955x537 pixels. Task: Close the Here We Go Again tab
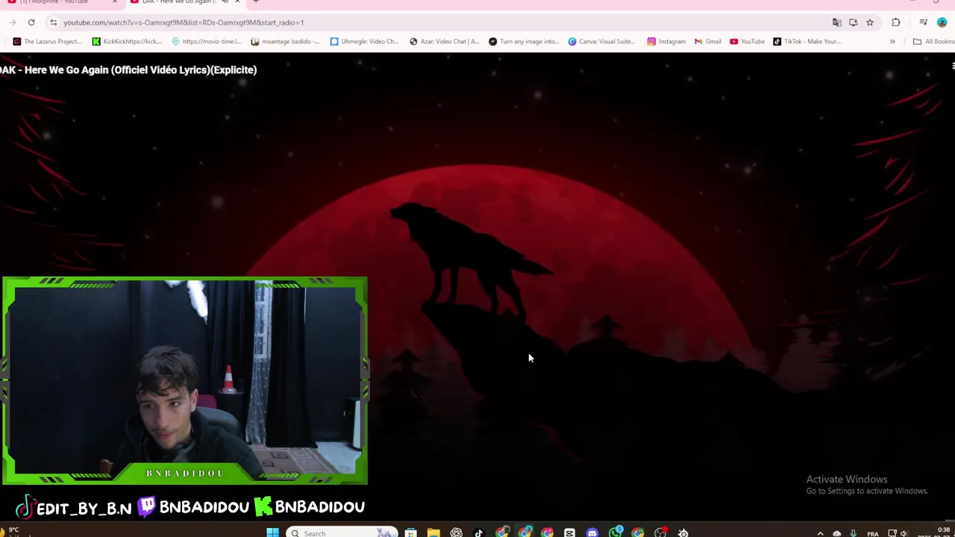237,2
